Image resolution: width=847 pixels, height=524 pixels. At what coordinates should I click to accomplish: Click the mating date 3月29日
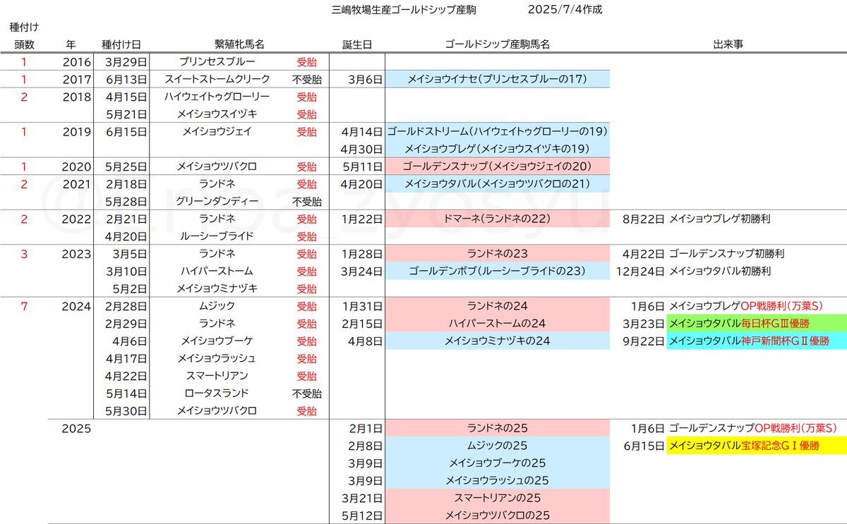click(126, 62)
